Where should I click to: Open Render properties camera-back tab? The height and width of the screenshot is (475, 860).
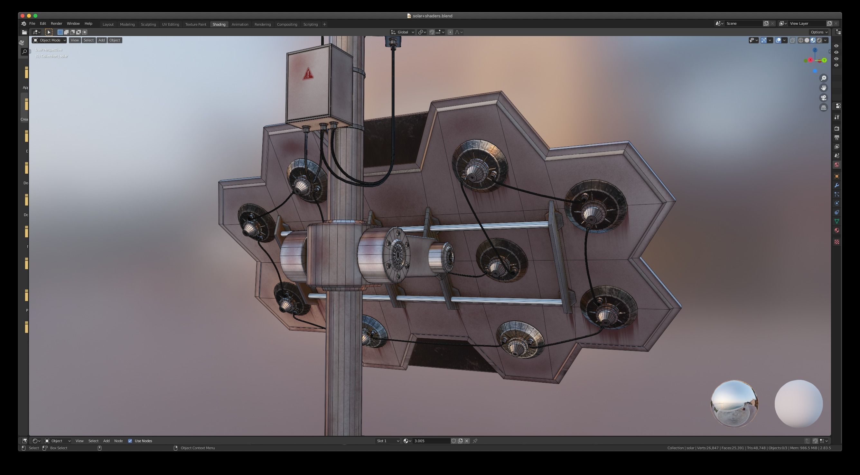[x=837, y=128]
